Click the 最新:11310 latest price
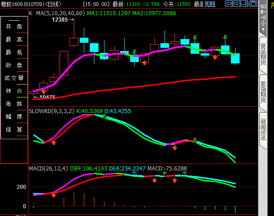 point(126,4)
